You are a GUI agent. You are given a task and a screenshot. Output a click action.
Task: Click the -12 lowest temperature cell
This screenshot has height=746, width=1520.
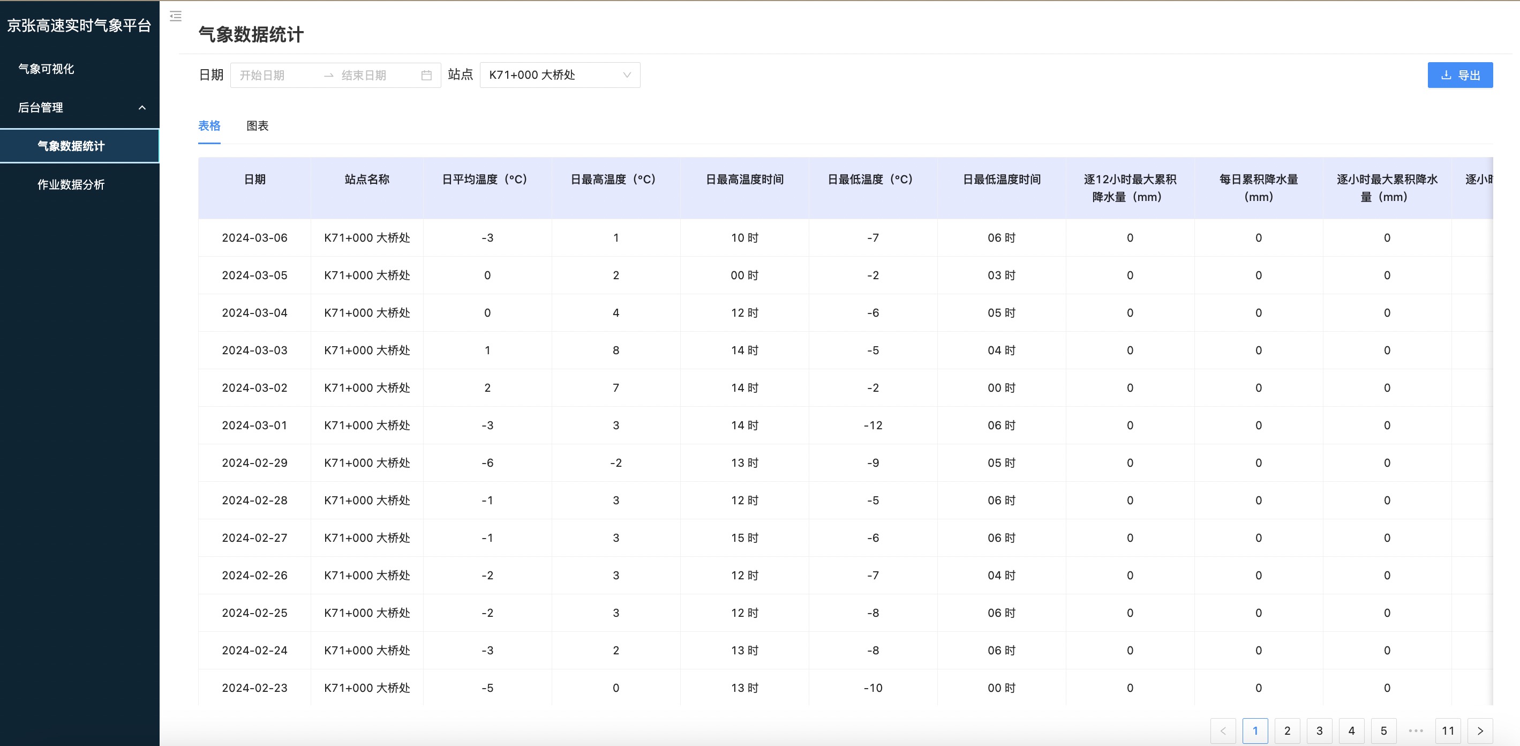pos(874,426)
